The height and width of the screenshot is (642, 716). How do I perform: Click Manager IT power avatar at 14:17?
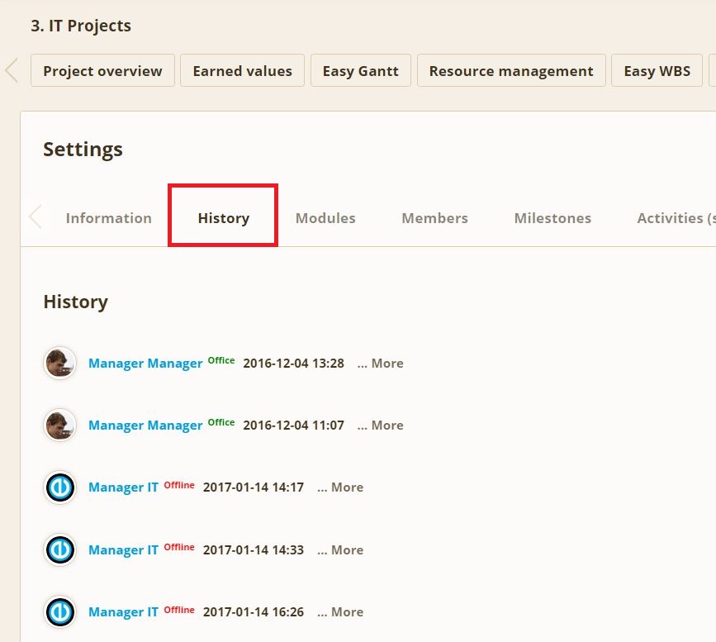click(59, 487)
